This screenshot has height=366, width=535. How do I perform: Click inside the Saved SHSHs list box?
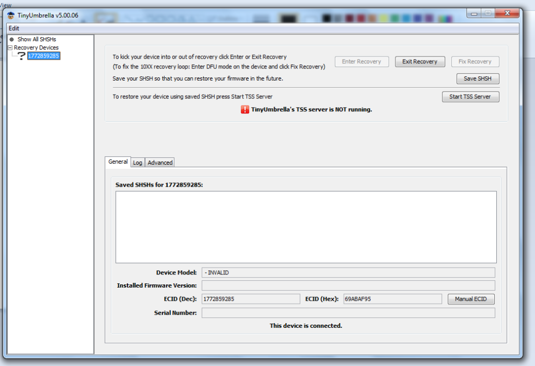pyautogui.click(x=306, y=227)
